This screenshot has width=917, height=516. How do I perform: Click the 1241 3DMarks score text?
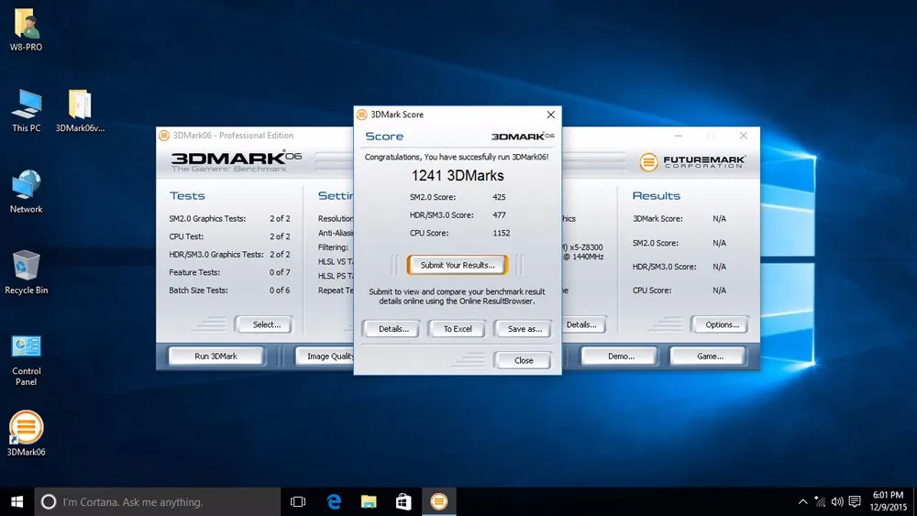458,175
